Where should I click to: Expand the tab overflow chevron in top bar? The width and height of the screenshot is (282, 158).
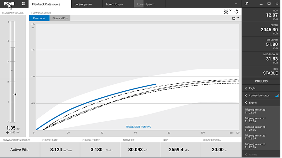236,4
